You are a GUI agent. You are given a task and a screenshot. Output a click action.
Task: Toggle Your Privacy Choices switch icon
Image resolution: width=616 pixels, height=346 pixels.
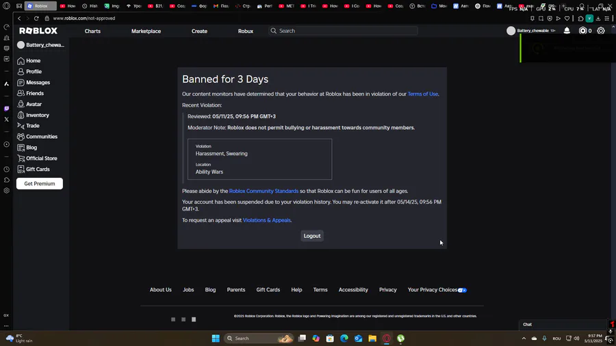463,290
